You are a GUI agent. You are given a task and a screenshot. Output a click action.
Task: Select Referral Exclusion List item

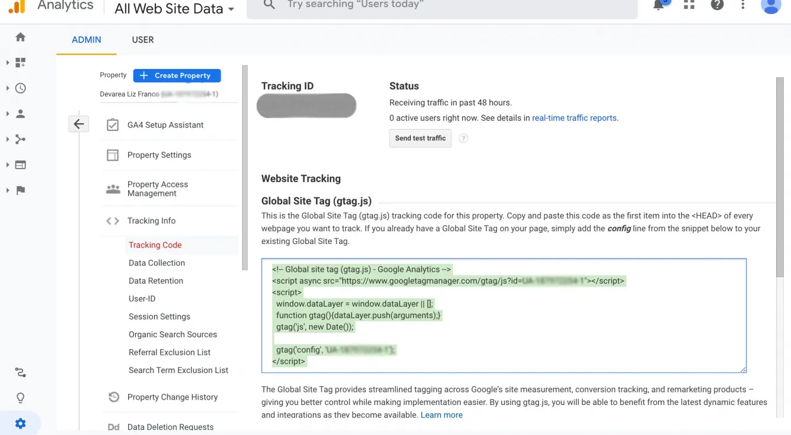[169, 352]
